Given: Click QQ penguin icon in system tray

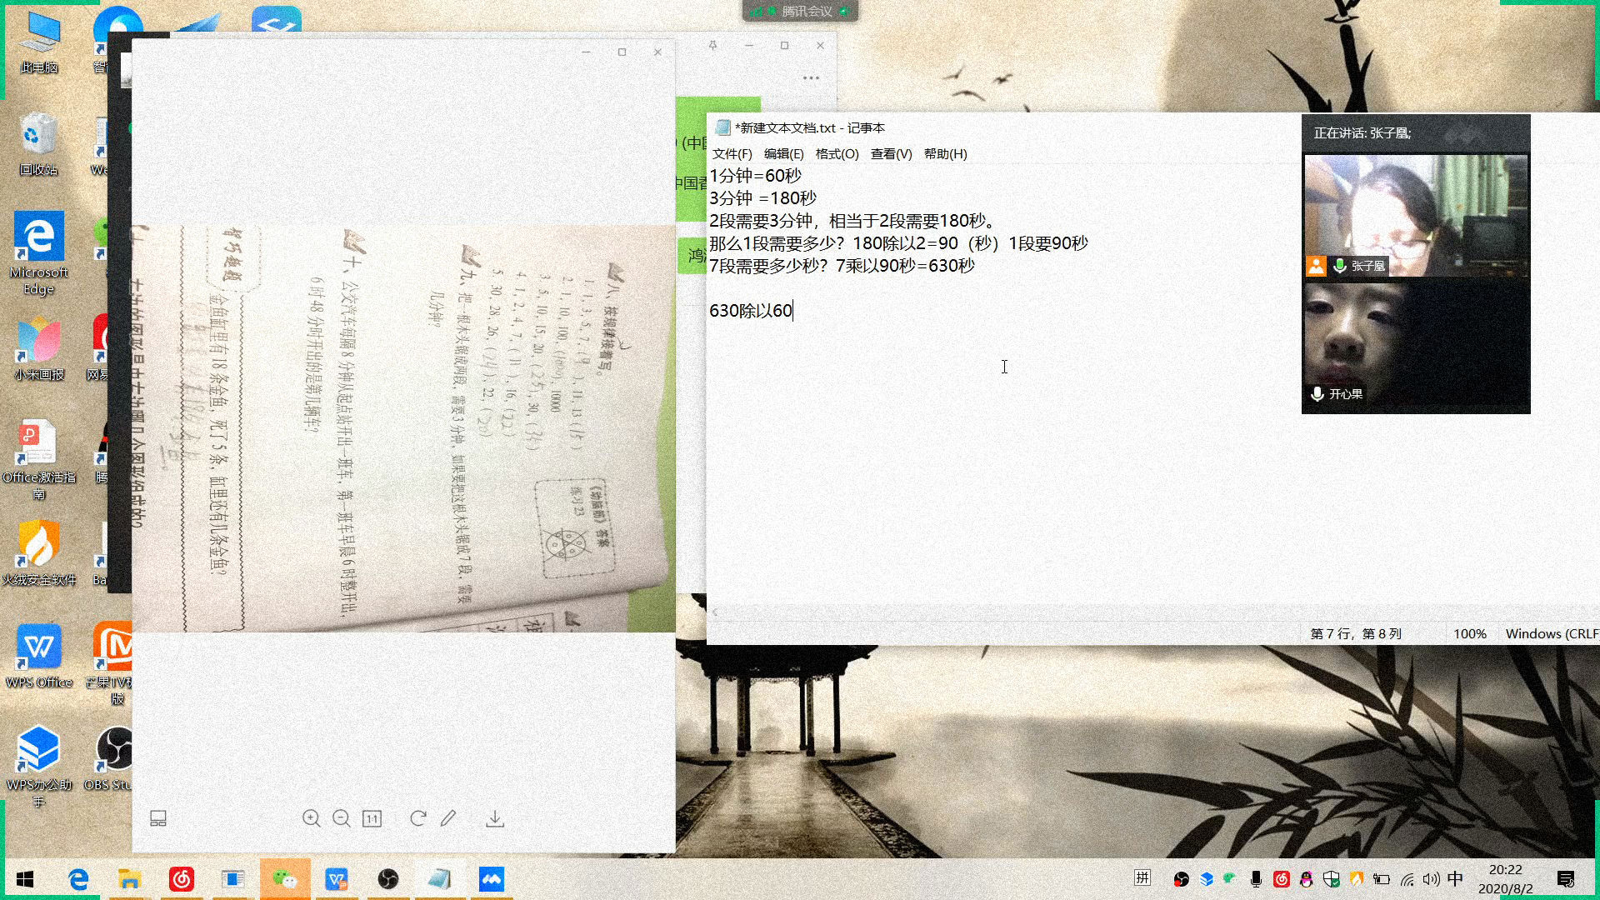Looking at the screenshot, I should [x=1307, y=879].
